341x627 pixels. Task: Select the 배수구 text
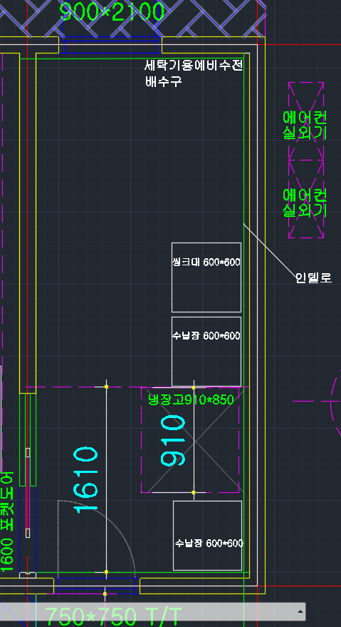pos(163,81)
